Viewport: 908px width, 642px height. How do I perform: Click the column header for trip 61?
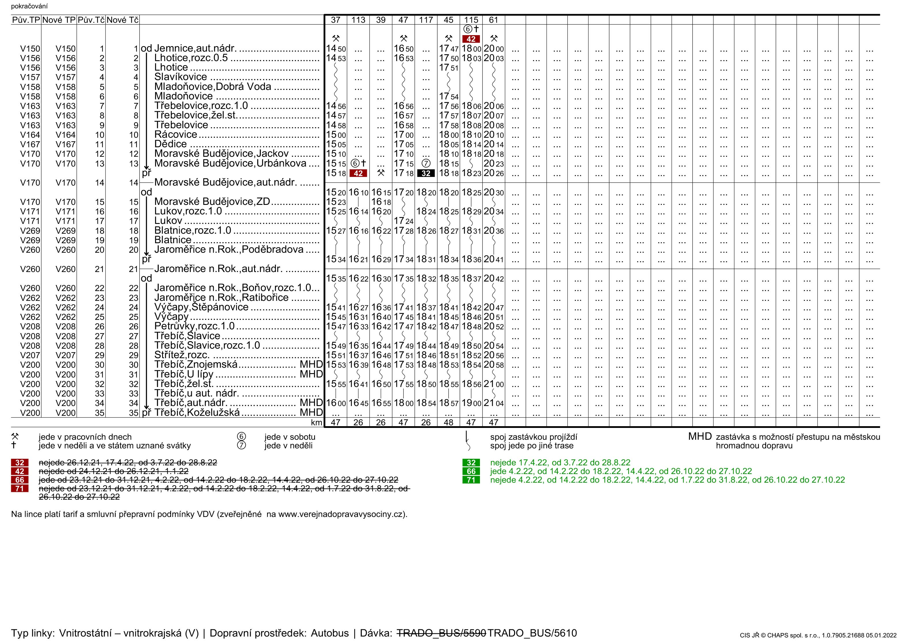point(493,20)
